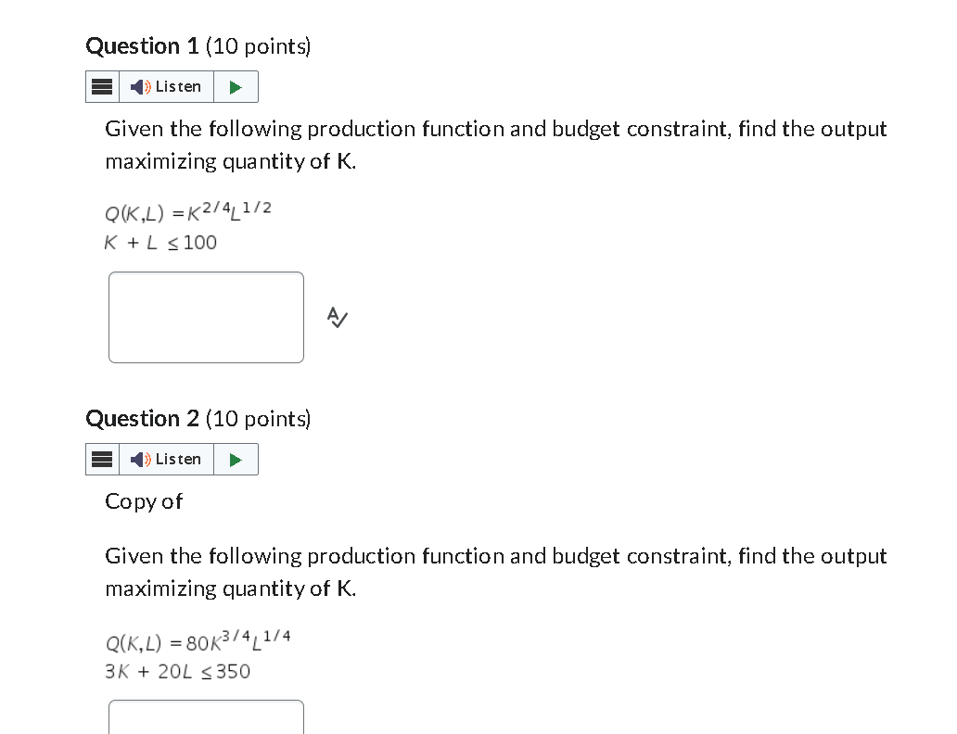Toggle Listen narration for Question 1
The width and height of the screenshot is (957, 734).
pyautogui.click(x=167, y=86)
